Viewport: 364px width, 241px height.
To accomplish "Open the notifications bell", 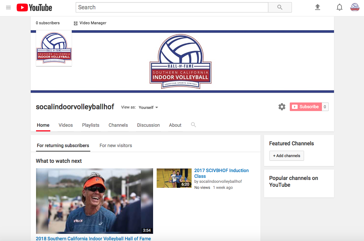I will click(339, 7).
